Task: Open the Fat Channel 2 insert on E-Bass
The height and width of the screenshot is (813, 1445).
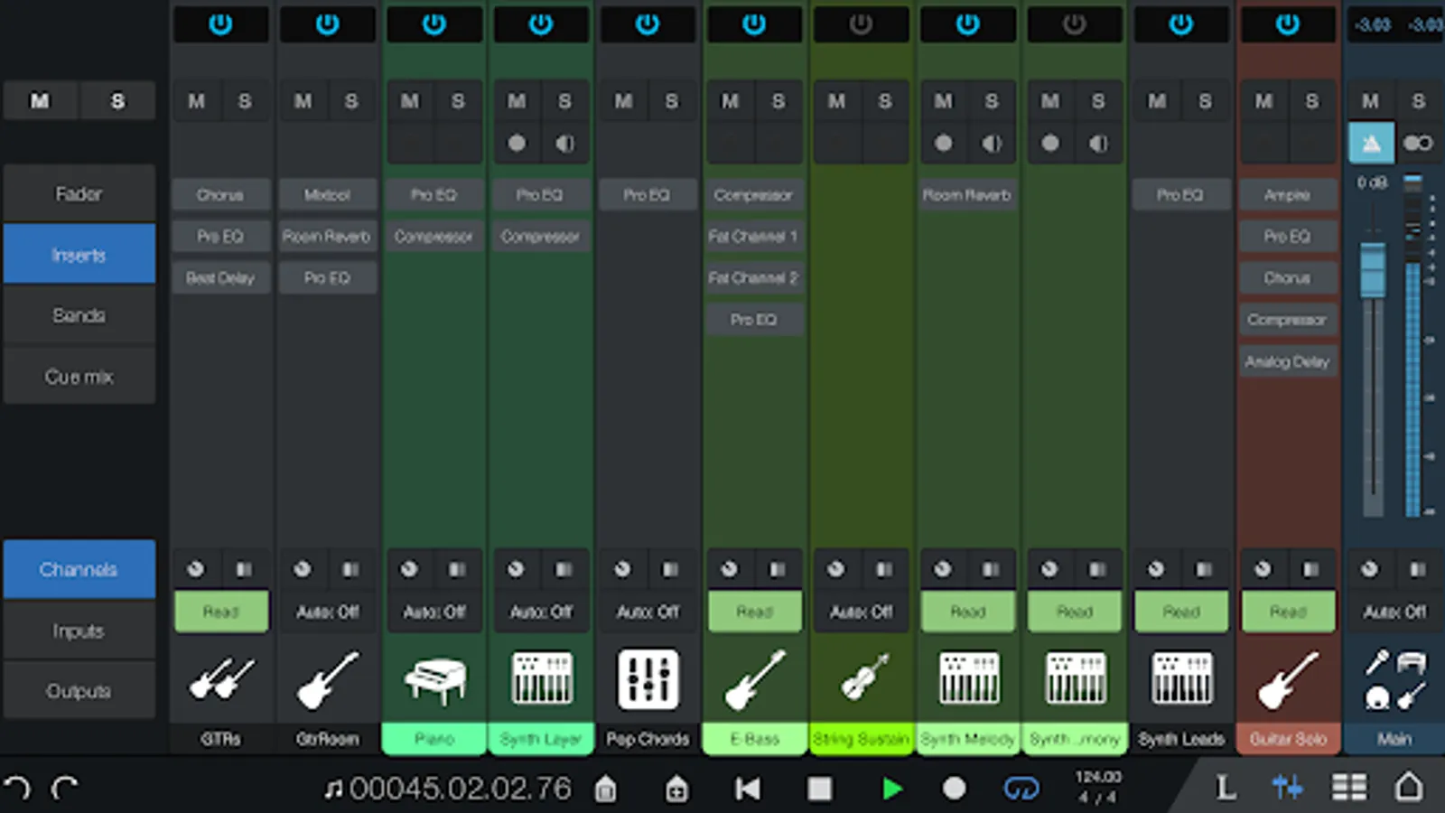Action: point(754,277)
